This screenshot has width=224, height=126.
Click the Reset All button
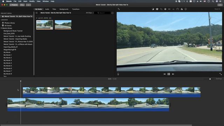click(x=217, y=9)
